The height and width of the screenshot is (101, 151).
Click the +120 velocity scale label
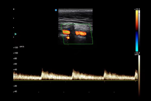coord(15,47)
